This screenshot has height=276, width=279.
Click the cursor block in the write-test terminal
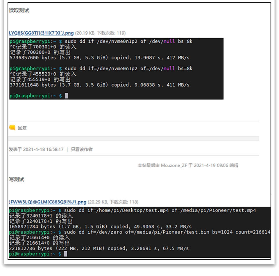point(66,254)
